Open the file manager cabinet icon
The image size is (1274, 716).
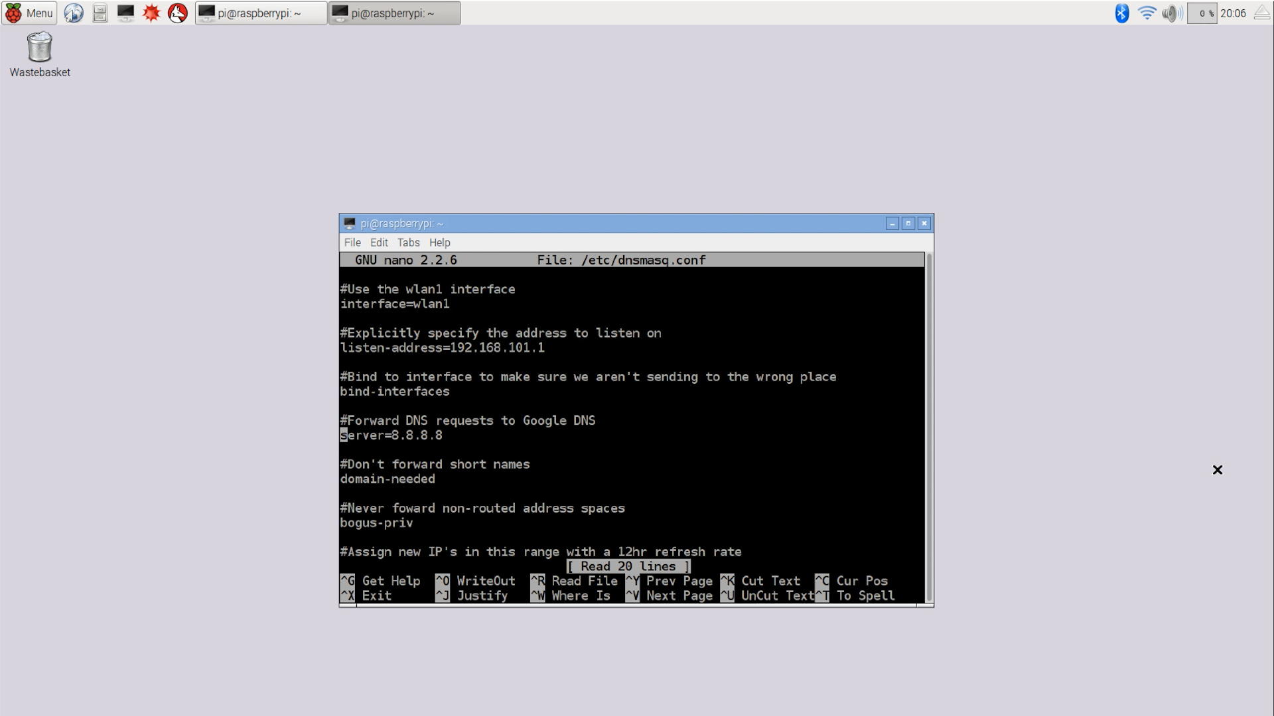point(100,13)
